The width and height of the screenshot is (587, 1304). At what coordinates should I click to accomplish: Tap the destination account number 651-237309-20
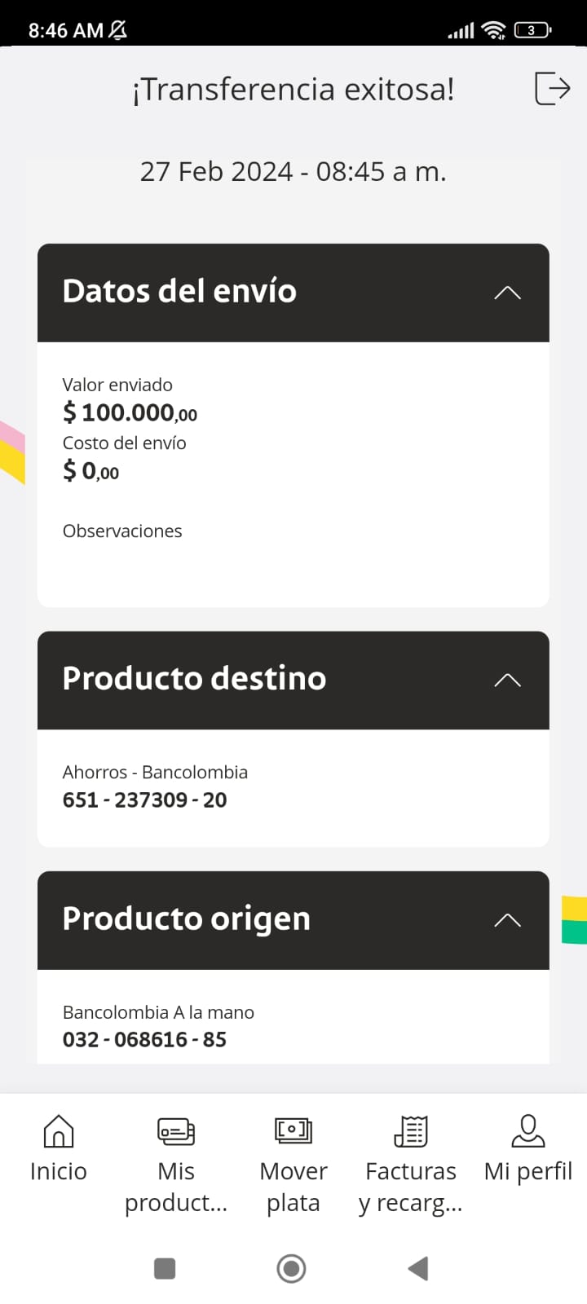(145, 800)
